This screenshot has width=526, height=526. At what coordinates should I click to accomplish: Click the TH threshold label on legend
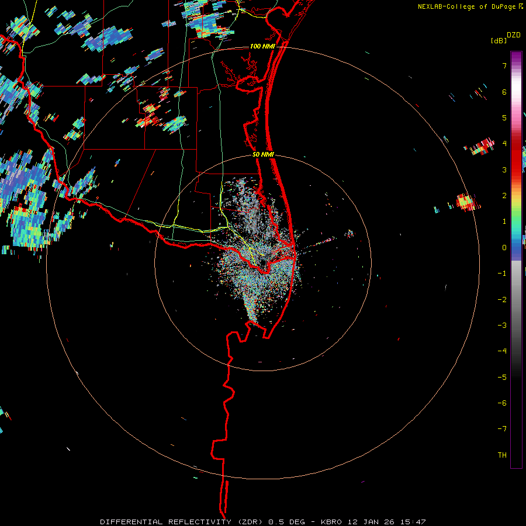point(502,455)
